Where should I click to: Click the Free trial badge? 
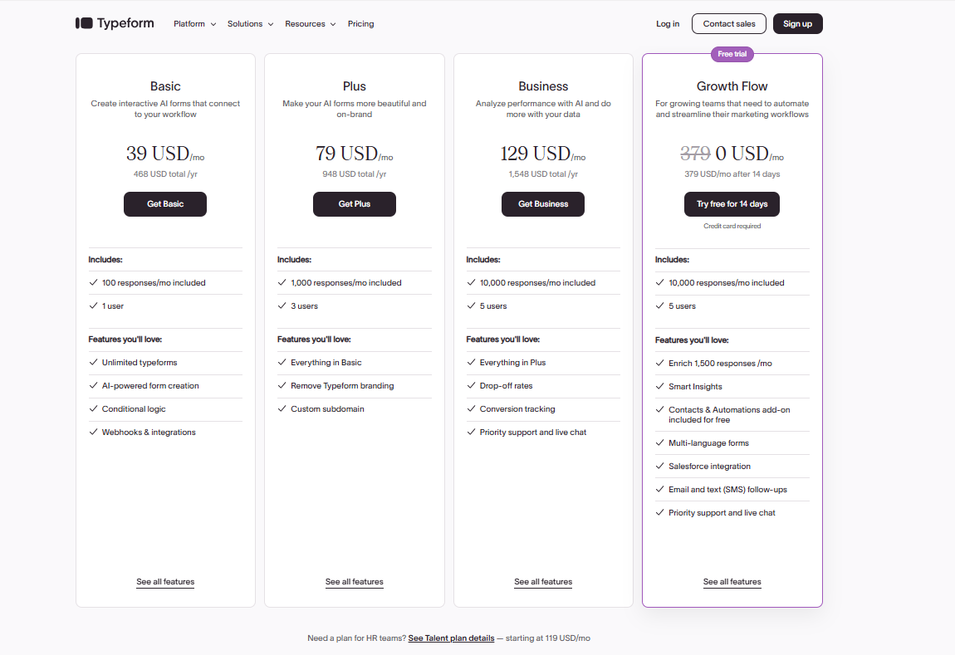[732, 54]
